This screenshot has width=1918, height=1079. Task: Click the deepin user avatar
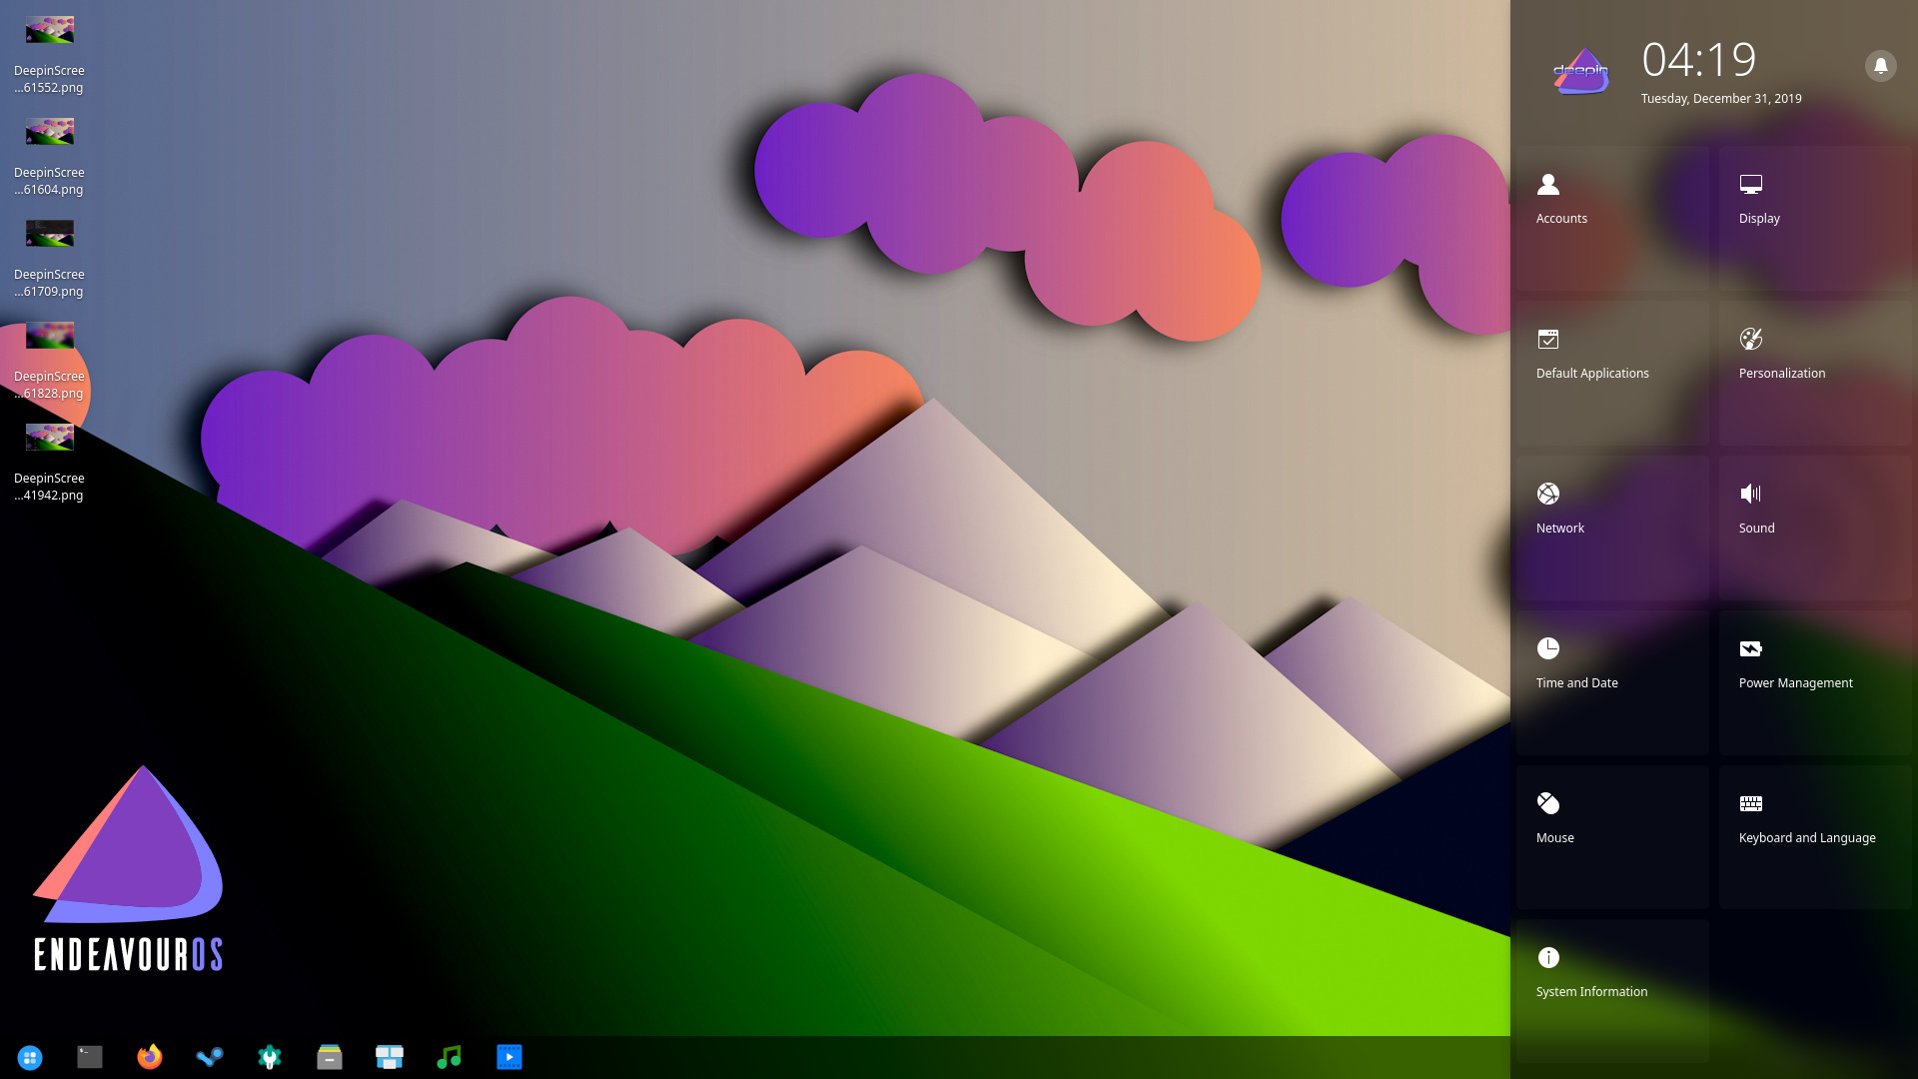point(1581,71)
